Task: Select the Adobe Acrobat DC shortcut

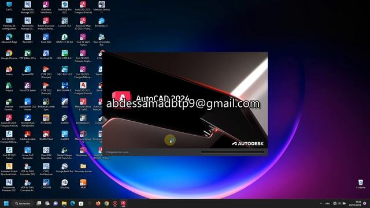Action: pyautogui.click(x=28, y=137)
